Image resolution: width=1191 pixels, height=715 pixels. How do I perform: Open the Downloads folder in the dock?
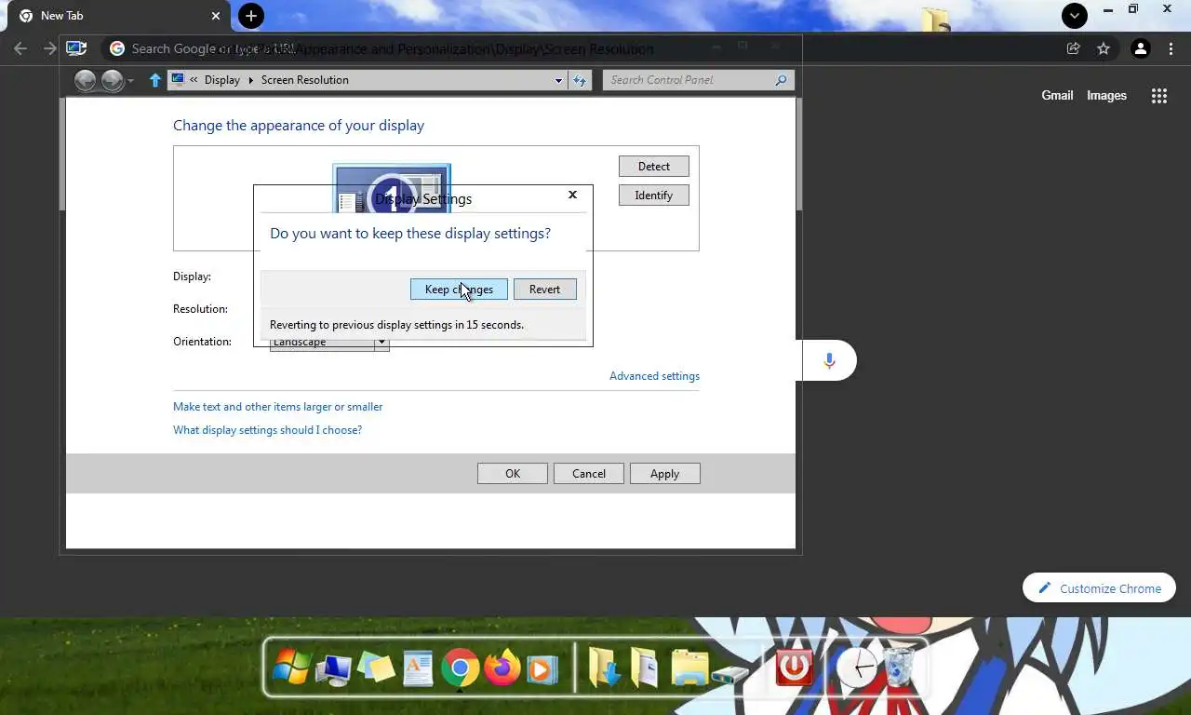click(605, 668)
